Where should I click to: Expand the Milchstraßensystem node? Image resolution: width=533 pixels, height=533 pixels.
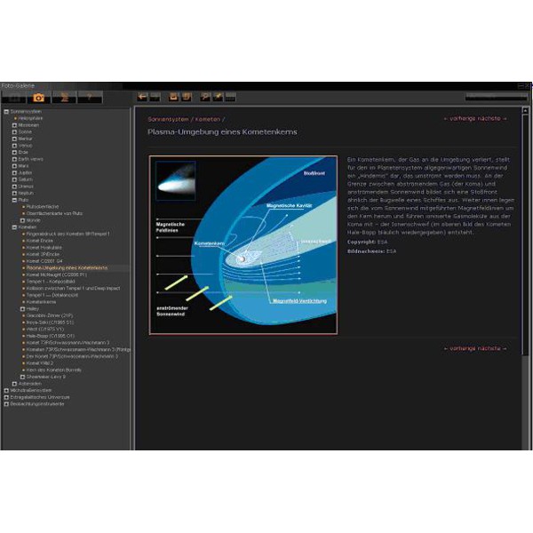coord(6,390)
